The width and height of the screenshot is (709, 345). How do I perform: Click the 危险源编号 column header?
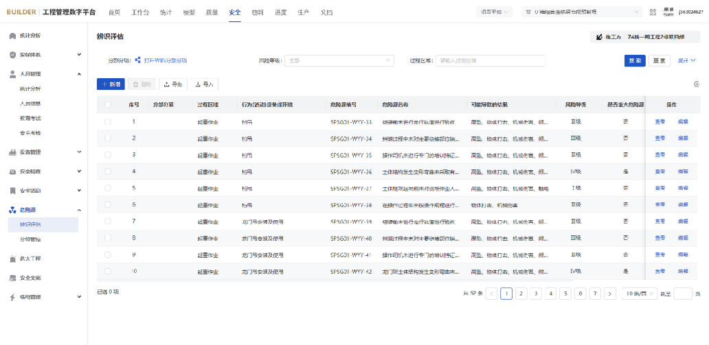344,105
